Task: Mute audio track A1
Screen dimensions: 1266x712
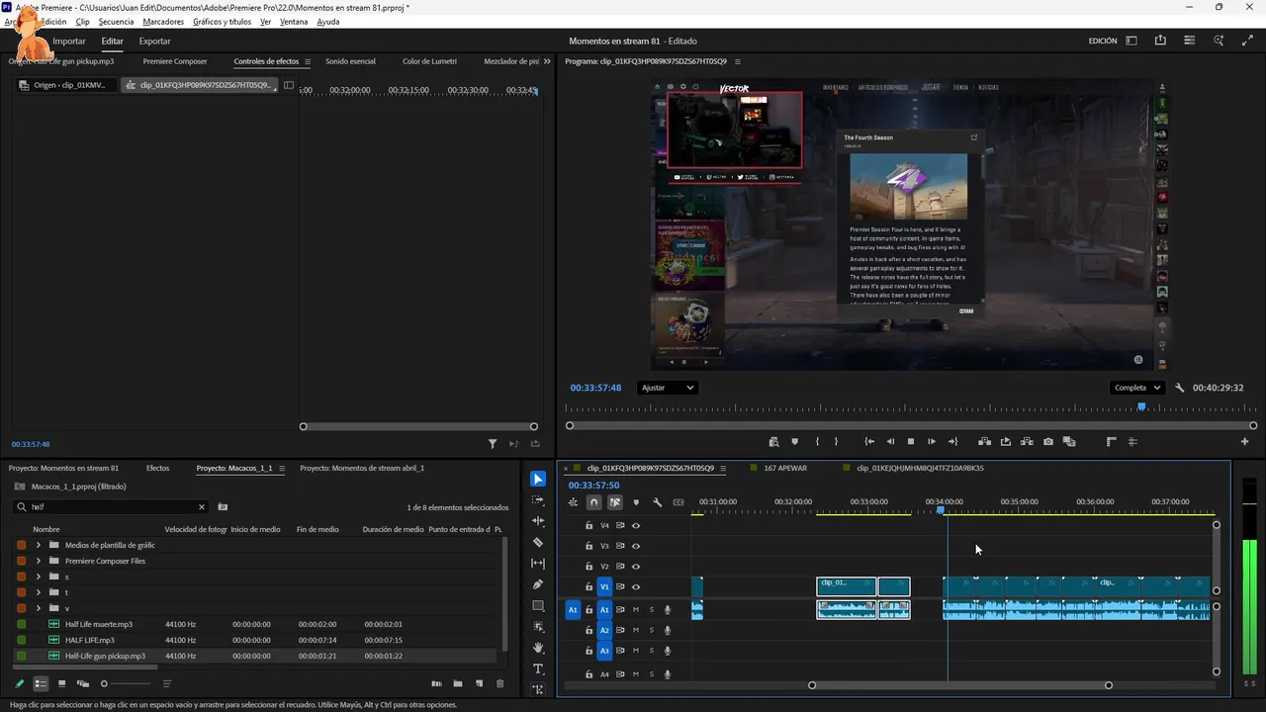Action: point(636,610)
